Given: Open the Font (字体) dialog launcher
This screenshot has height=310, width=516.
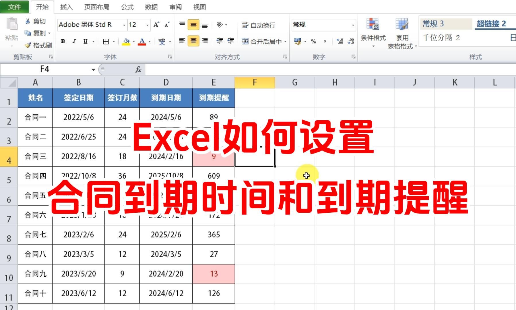Looking at the screenshot, I should 170,57.
